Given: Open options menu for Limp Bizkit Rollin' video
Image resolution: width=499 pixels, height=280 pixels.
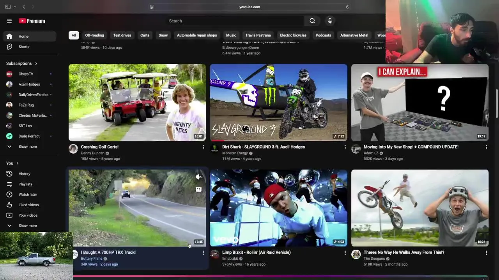Looking at the screenshot, I should coord(345,253).
